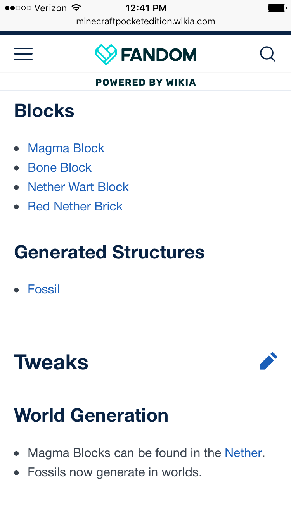291x517 pixels.
Task: Tap the Powered by Wikia banner
Action: click(x=145, y=82)
